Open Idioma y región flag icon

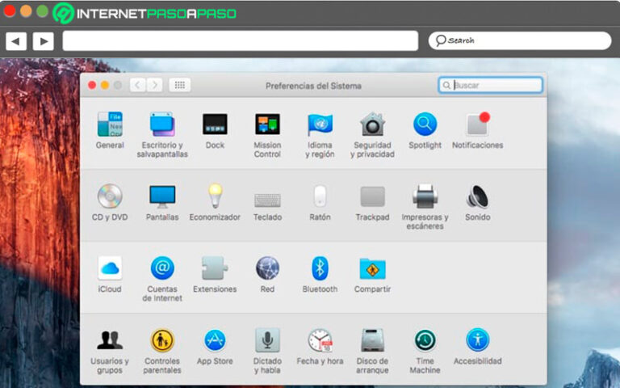point(320,124)
